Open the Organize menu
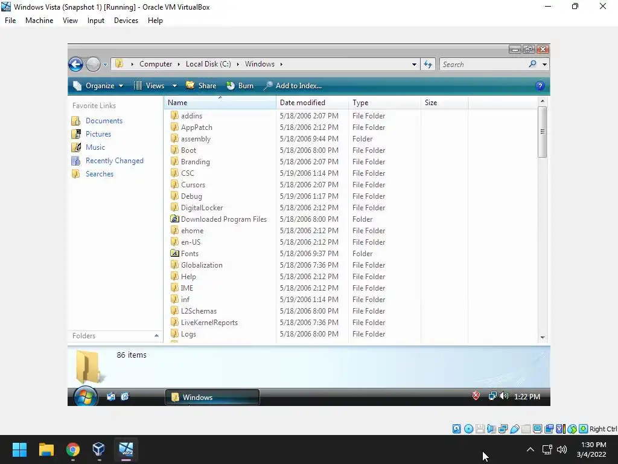This screenshot has width=618, height=464. coord(98,86)
